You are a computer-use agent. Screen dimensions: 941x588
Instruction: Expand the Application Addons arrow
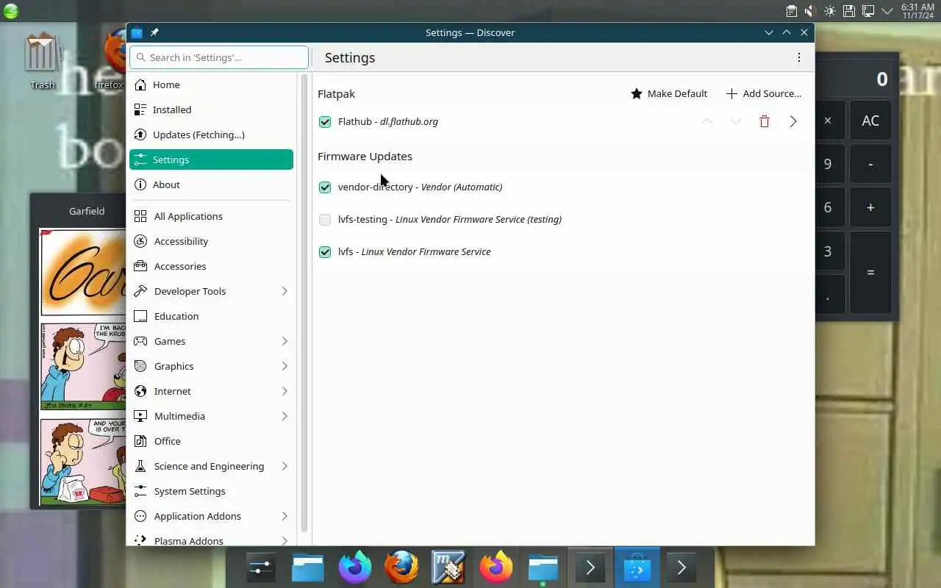coord(285,516)
